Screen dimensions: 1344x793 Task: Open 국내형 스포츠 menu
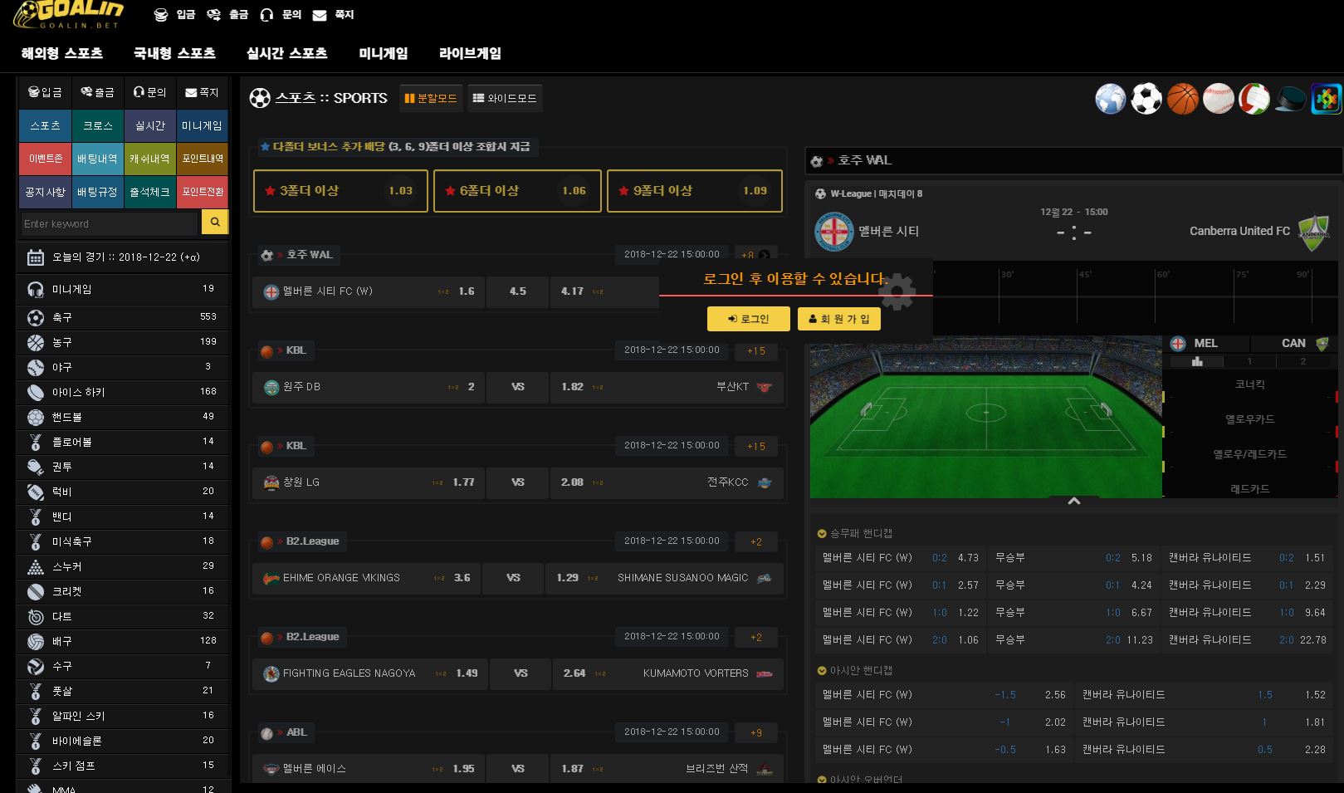[x=174, y=53]
